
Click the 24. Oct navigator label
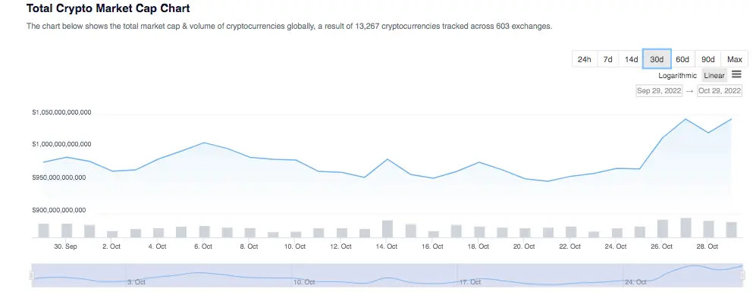(x=636, y=283)
